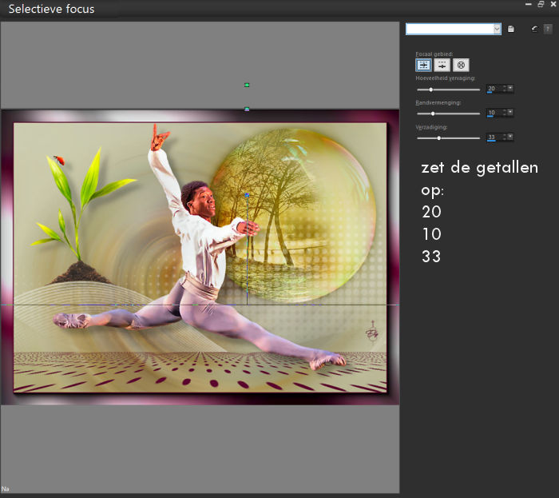This screenshot has width=559, height=498.
Task: Save the current preset with disk icon
Action: 511,29
